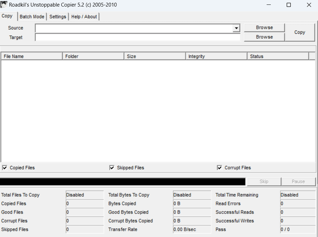This screenshot has height=237, width=318.
Task: Go to the Help / About tab
Action: tap(84, 17)
